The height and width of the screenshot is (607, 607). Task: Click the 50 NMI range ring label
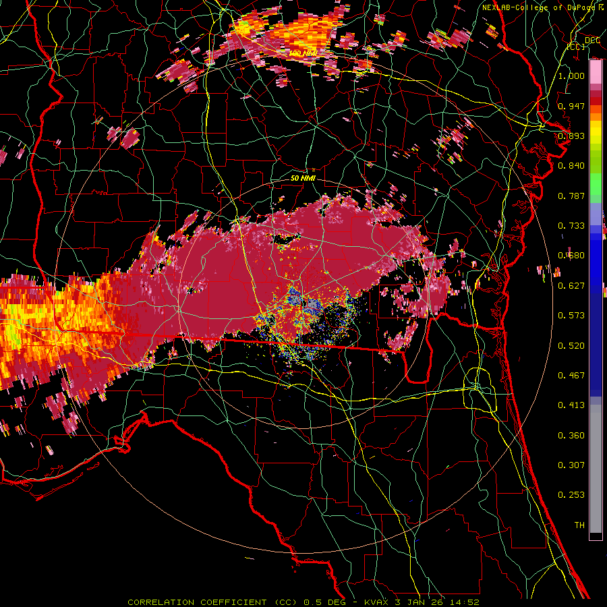click(303, 178)
